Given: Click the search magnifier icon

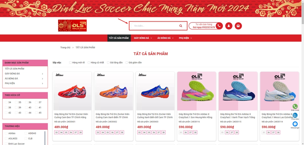Looking at the screenshot, I should tap(181, 26).
